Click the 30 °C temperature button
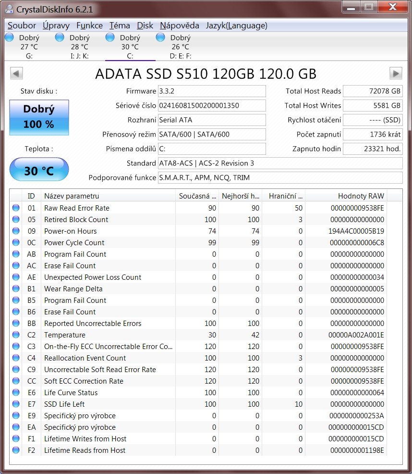This screenshot has height=474, width=412. pos(39,169)
